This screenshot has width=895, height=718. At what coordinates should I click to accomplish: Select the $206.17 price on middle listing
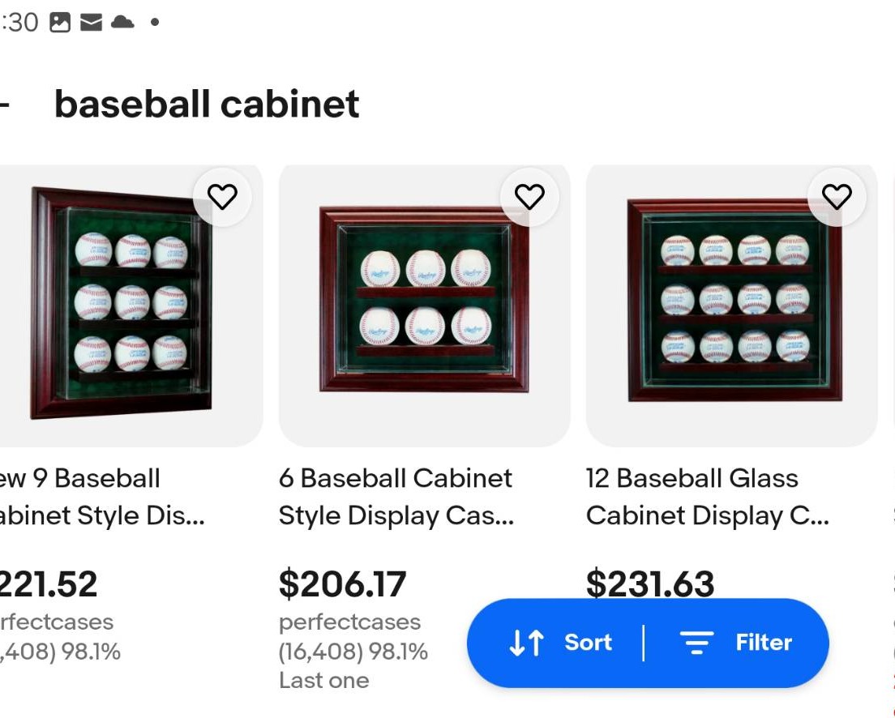[342, 583]
